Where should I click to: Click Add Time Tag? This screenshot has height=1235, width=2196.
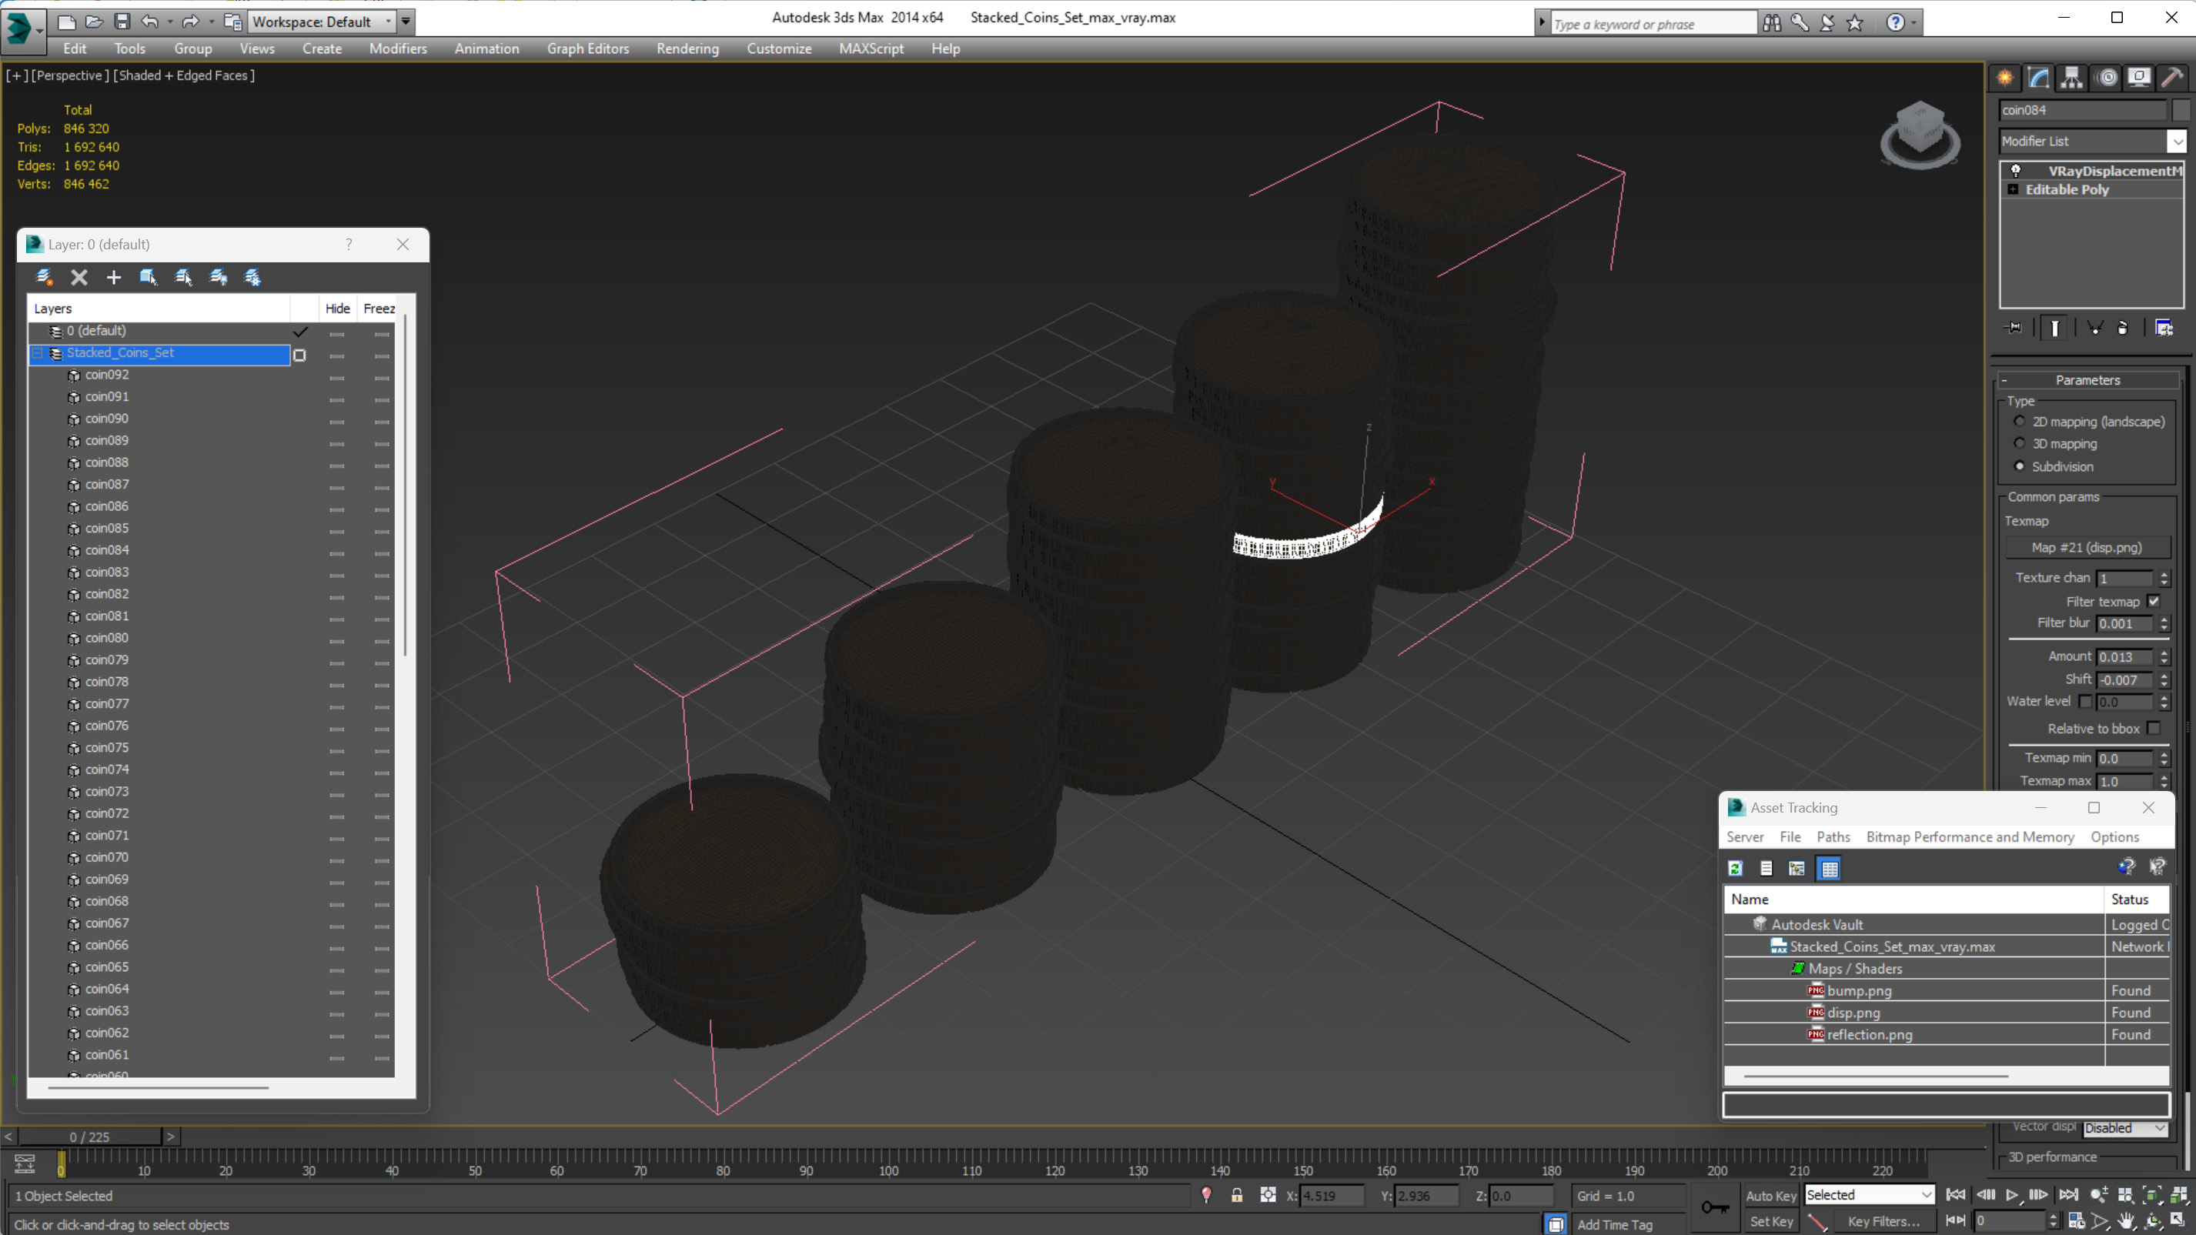pos(1614,1225)
